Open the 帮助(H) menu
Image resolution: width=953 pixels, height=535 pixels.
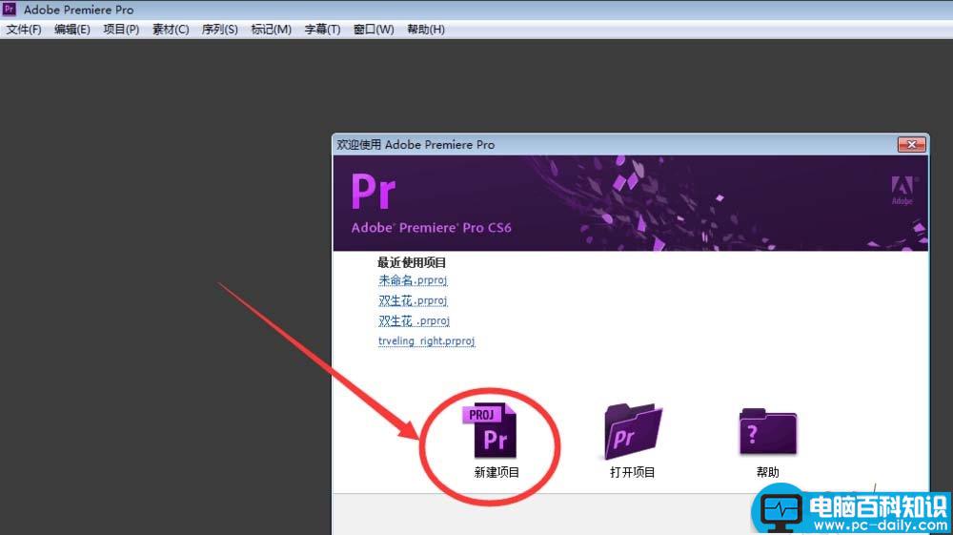(425, 30)
